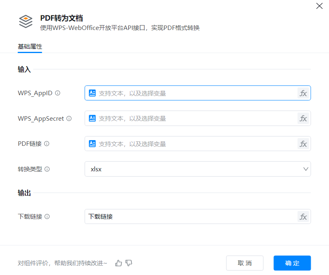
Task: Focus the WPS_AppSecret text input
Action: coord(195,118)
